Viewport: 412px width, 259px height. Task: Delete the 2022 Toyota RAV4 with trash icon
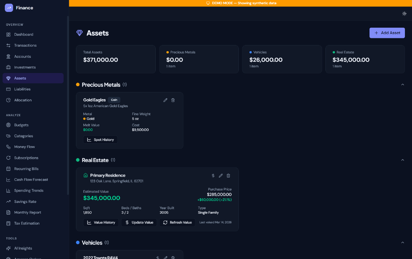[173, 257]
